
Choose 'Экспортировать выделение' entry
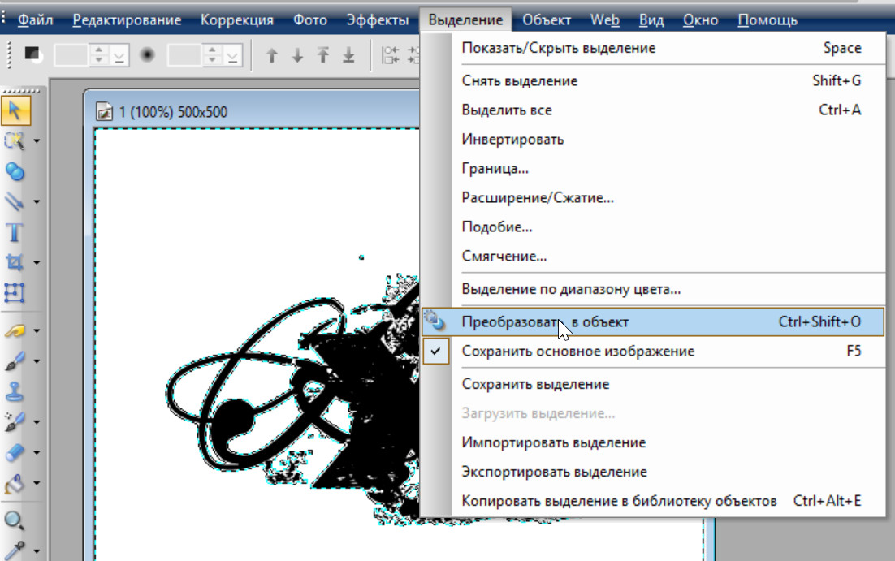[653, 472]
